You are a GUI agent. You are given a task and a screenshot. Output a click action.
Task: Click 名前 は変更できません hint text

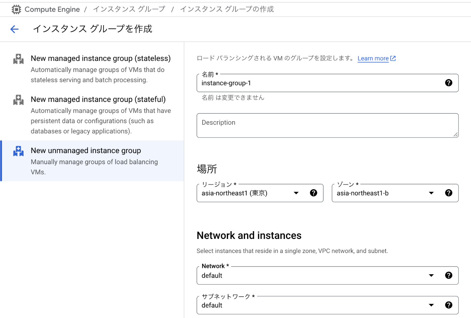click(233, 98)
